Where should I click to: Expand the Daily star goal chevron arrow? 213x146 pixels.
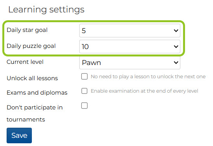176,30
